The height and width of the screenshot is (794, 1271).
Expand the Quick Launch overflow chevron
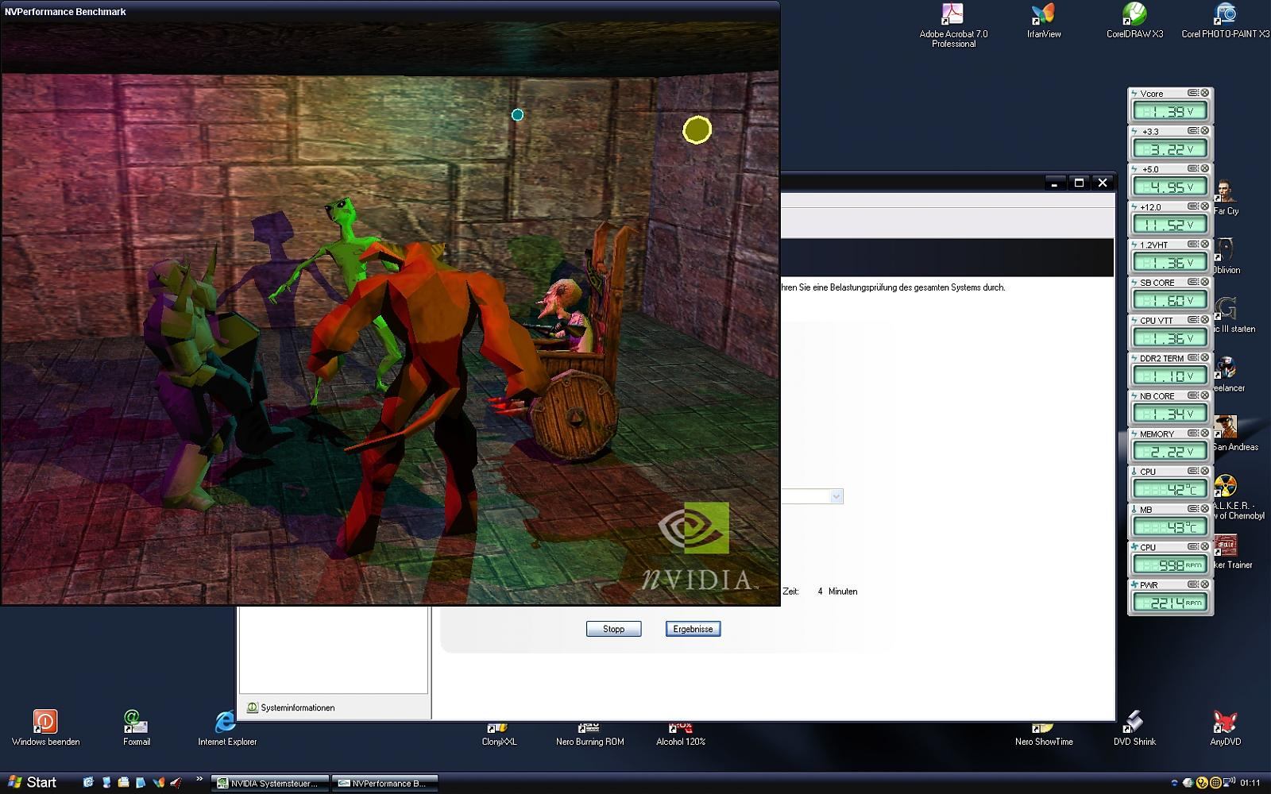[199, 779]
